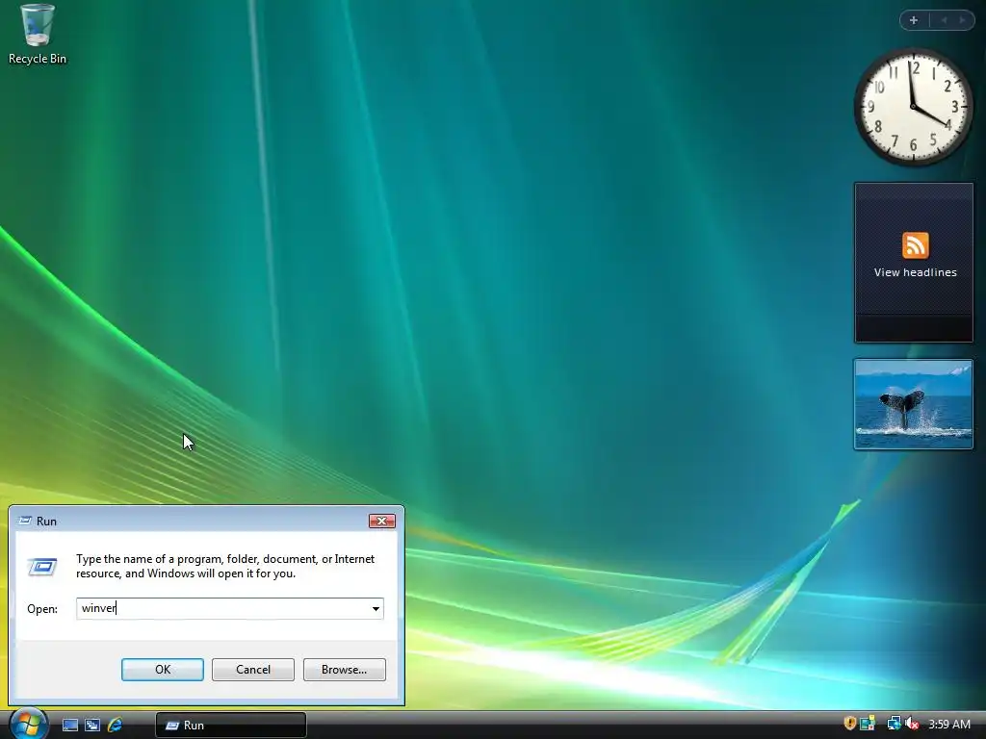The width and height of the screenshot is (986, 739).
Task: Click the orange RSS feed icon
Action: [915, 245]
